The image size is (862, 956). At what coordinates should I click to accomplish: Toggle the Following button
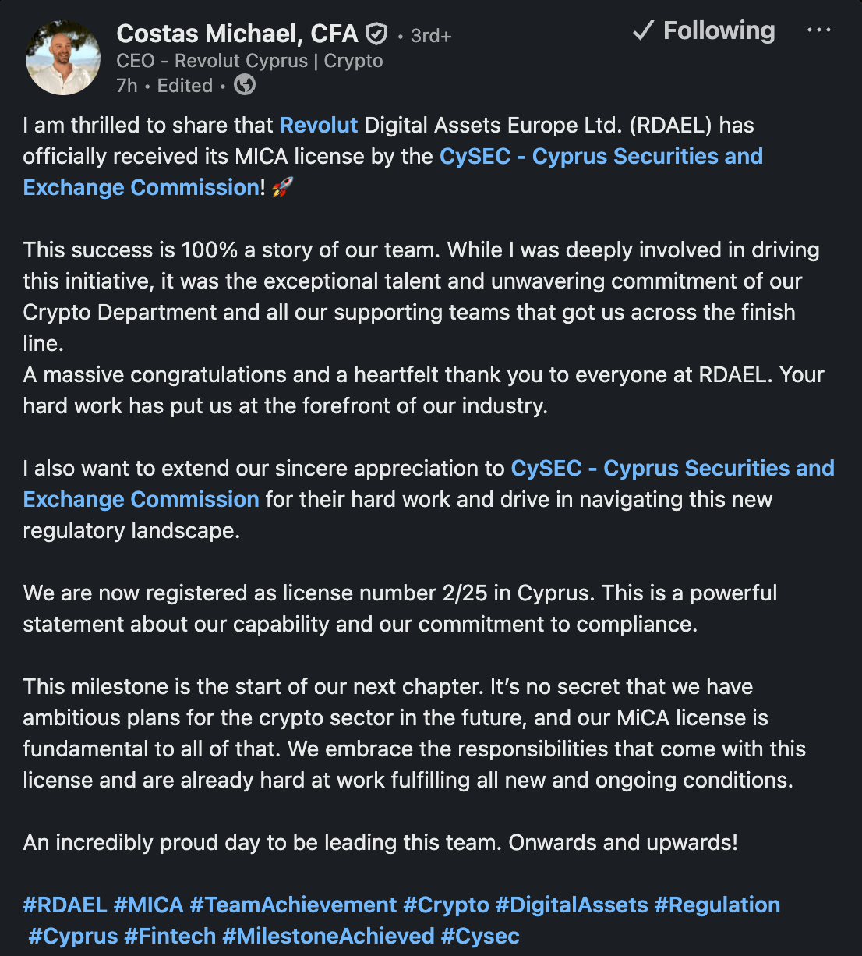pos(704,31)
